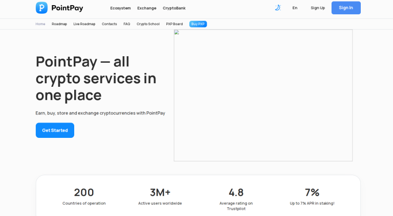Click the Sign In button

click(x=346, y=8)
